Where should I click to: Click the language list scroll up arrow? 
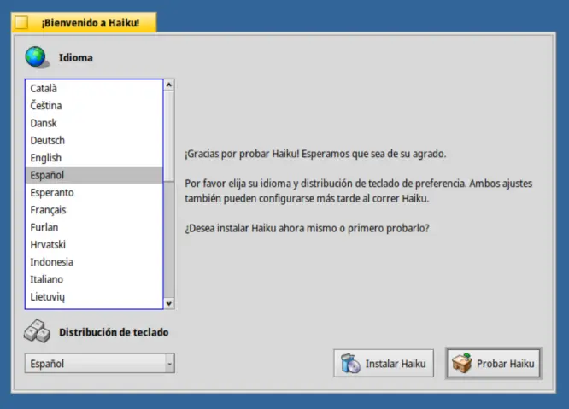coord(169,85)
